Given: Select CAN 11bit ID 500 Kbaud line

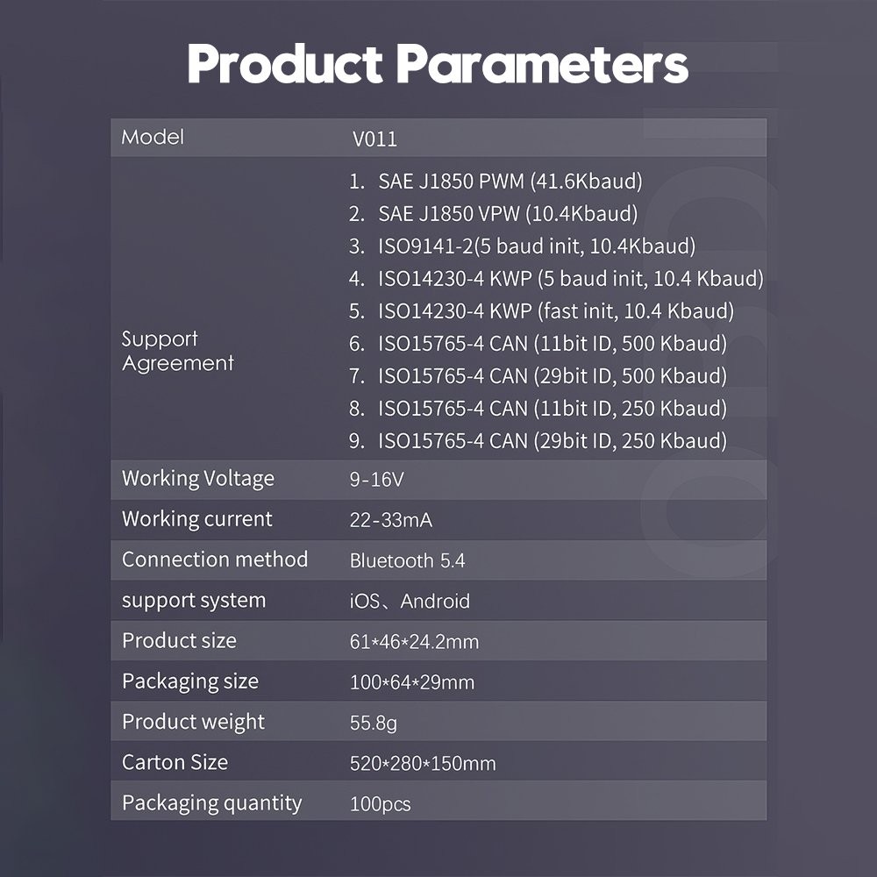Looking at the screenshot, I should tap(538, 344).
